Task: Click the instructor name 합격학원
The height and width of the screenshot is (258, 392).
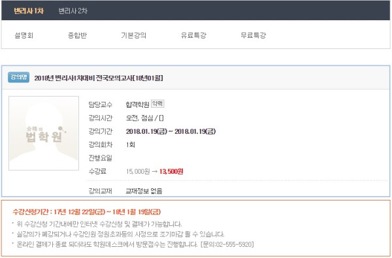Action: pyautogui.click(x=137, y=105)
